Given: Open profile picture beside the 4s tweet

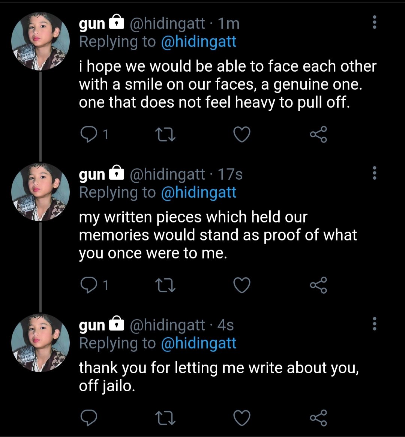Looking at the screenshot, I should click(x=40, y=343).
